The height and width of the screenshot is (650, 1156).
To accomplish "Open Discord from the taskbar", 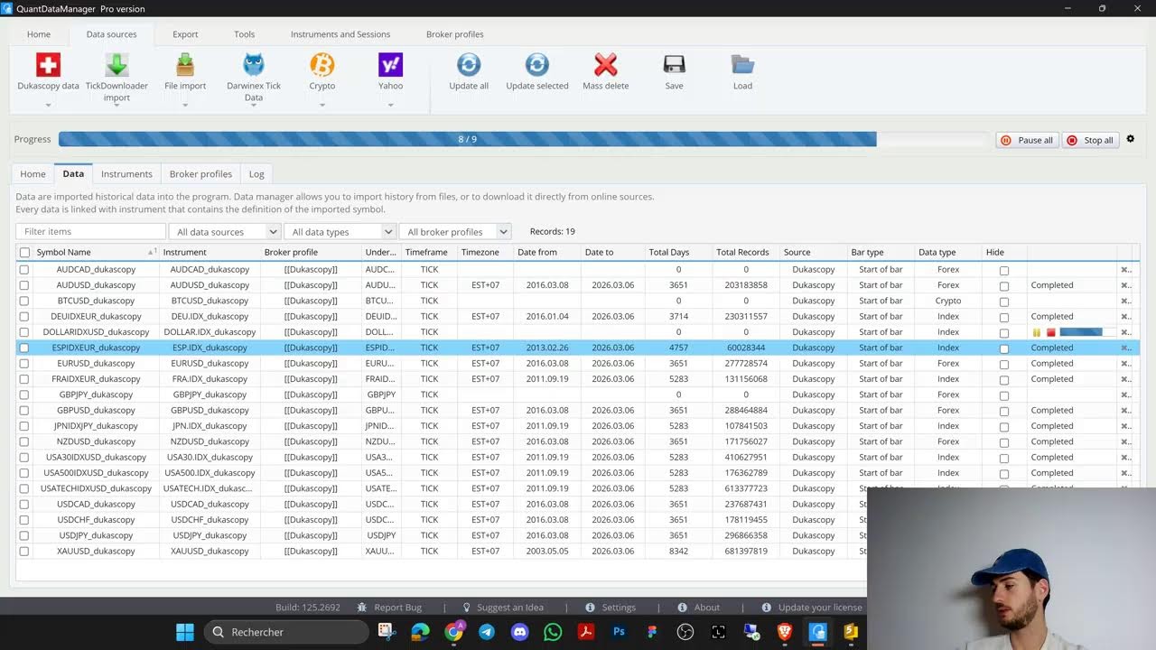I will (x=519, y=632).
